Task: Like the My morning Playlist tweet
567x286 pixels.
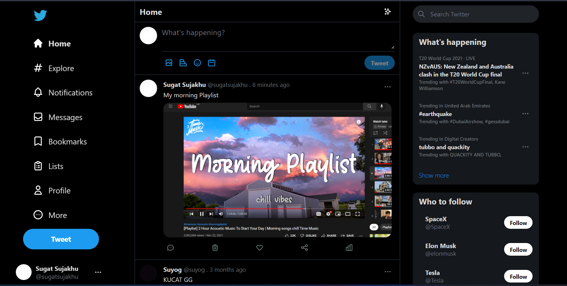Action: click(x=259, y=248)
